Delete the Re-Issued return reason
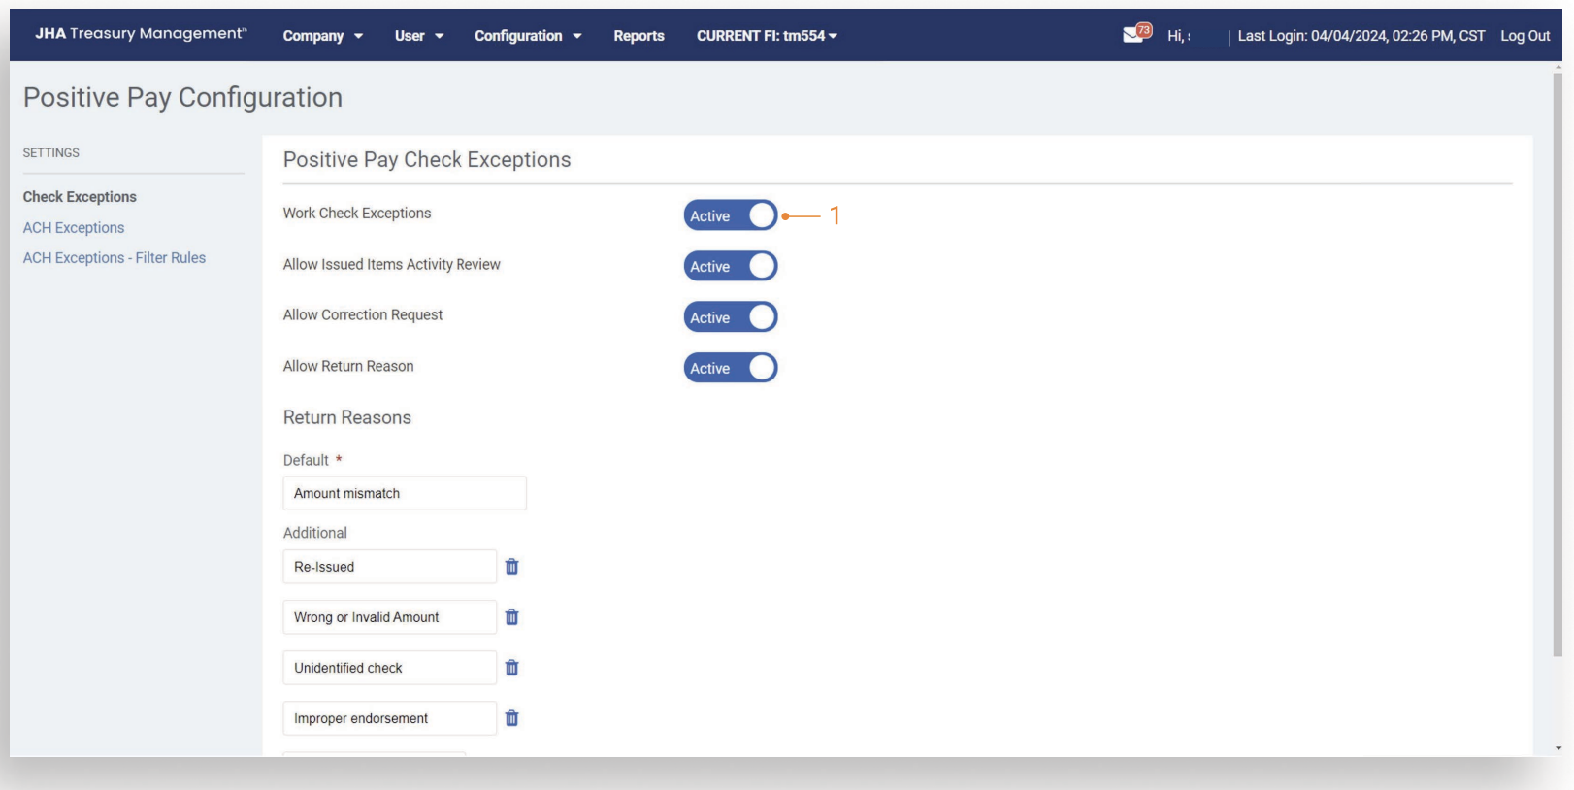The height and width of the screenshot is (790, 1574). pos(512,567)
